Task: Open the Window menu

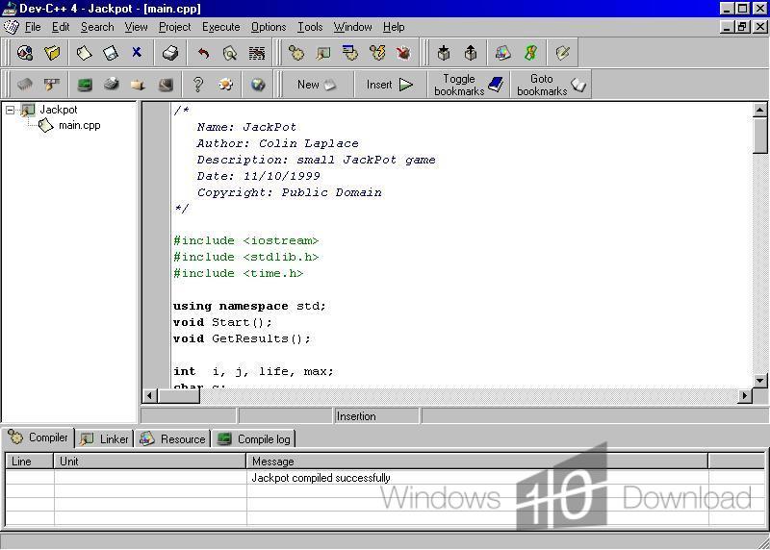Action: point(352,27)
